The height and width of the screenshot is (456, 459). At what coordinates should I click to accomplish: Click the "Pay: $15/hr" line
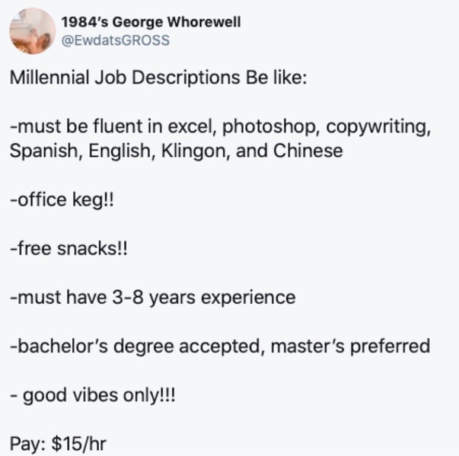tap(57, 444)
